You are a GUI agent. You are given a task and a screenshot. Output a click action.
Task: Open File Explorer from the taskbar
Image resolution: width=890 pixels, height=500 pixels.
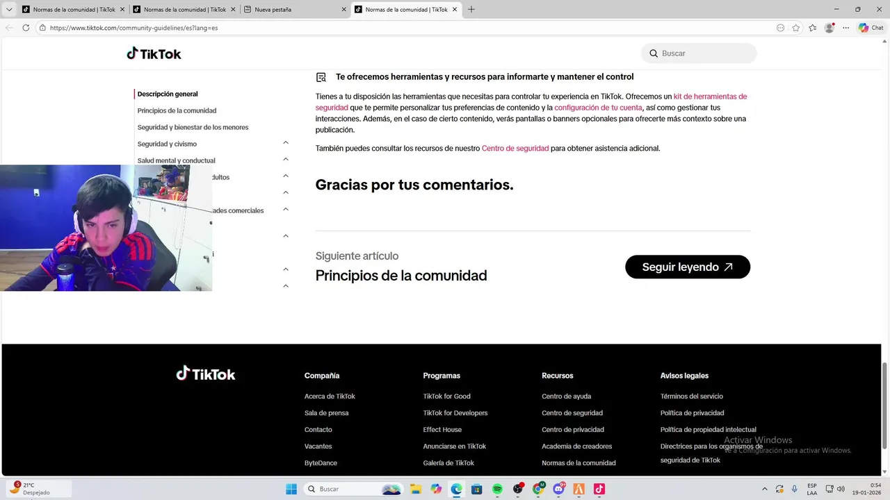point(416,489)
